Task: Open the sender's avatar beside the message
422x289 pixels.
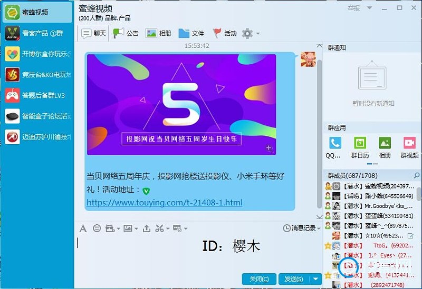Action: [x=308, y=59]
